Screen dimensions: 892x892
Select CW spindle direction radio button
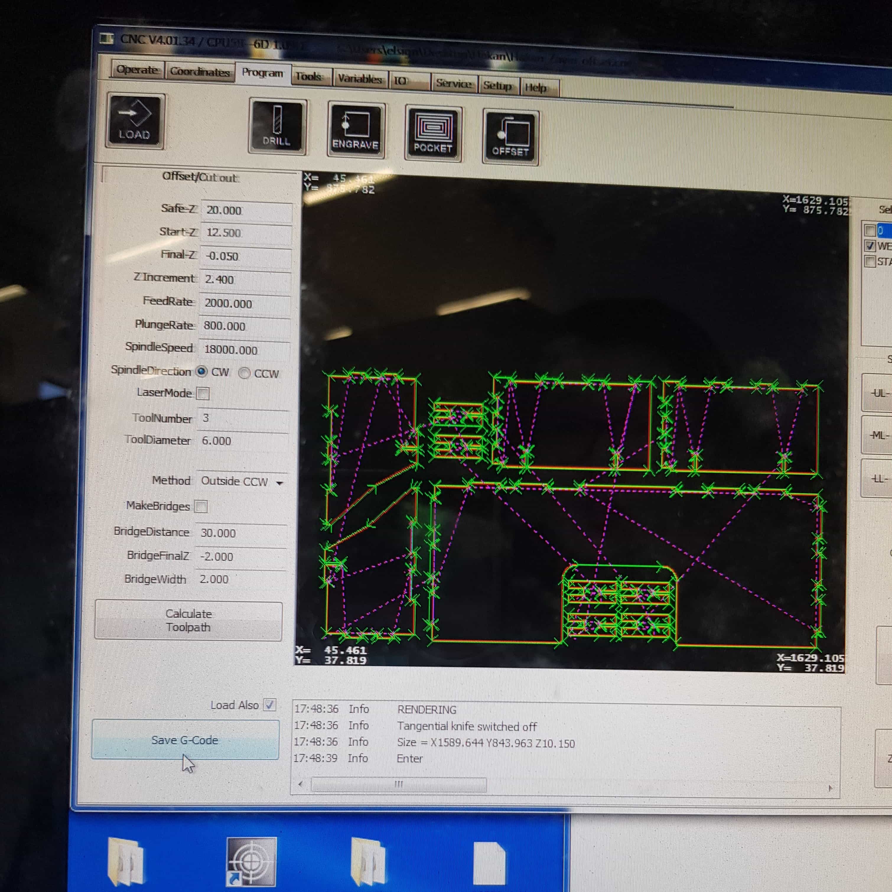coord(202,371)
